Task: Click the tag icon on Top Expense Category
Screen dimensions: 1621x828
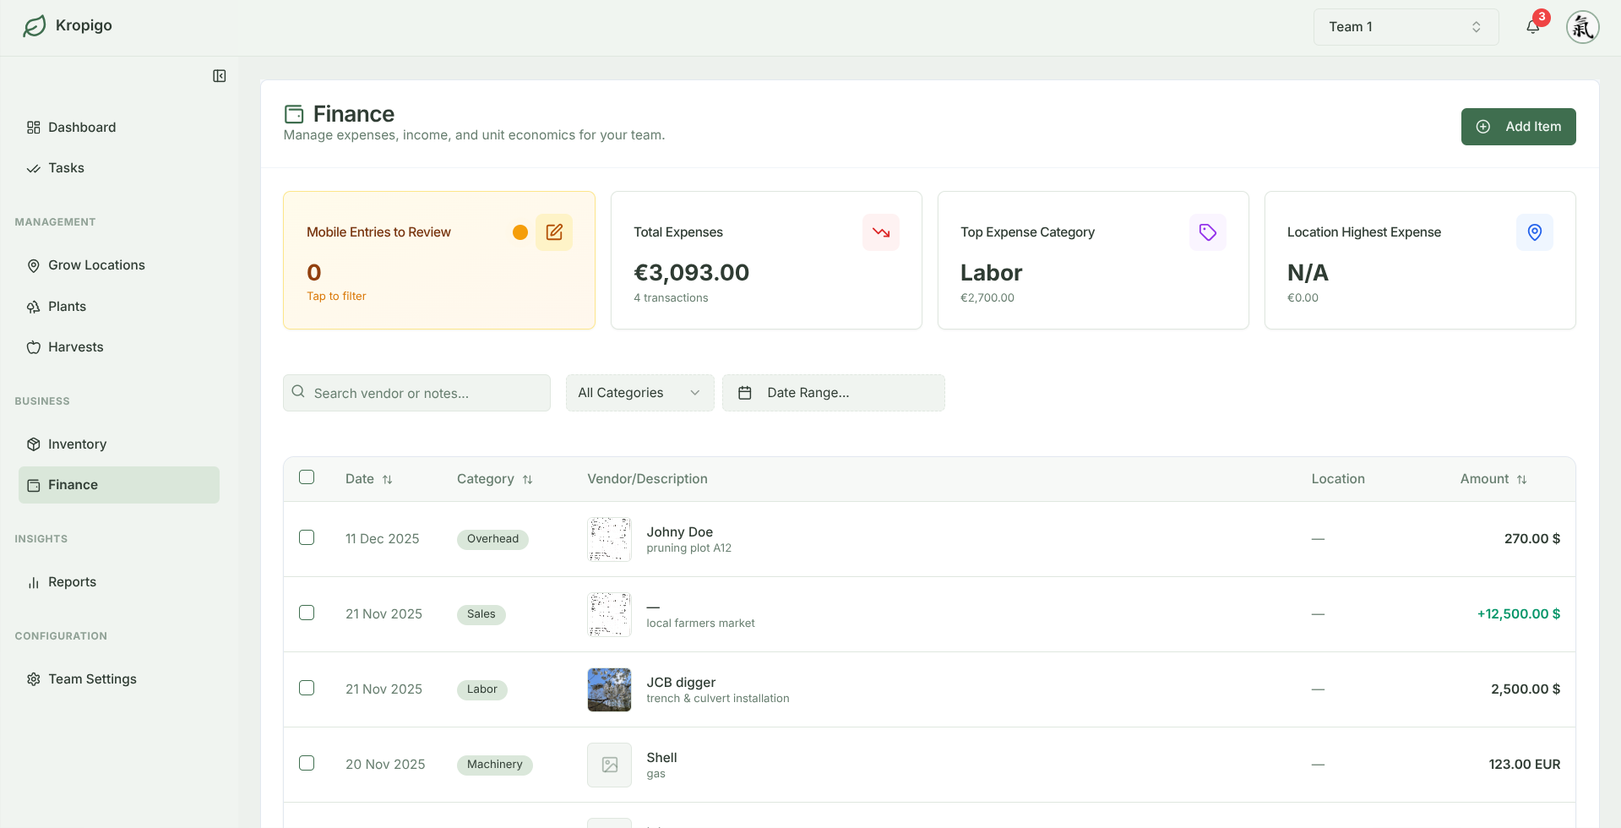Action: coord(1207,232)
